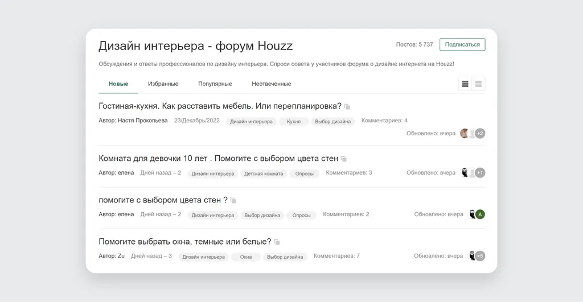Select Детская комната tag
Viewport: 583px width, 302px height.
(264, 173)
